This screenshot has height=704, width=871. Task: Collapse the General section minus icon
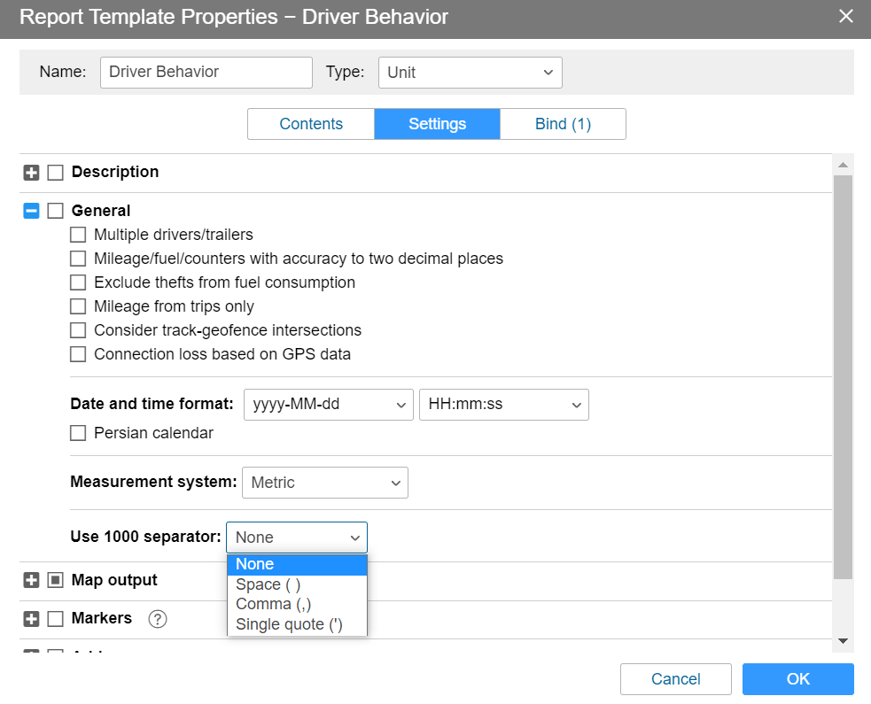[31, 211]
